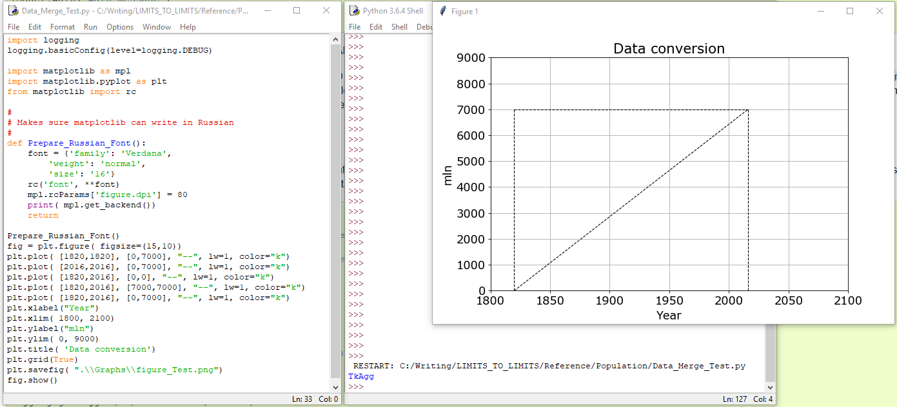
Task: Click 'Ln: 33' in editor status bar
Action: click(302, 399)
